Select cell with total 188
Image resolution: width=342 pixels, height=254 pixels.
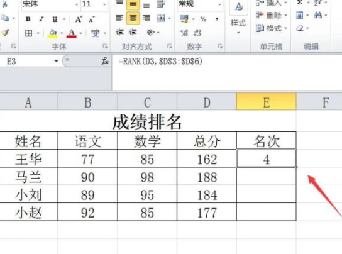207,177
